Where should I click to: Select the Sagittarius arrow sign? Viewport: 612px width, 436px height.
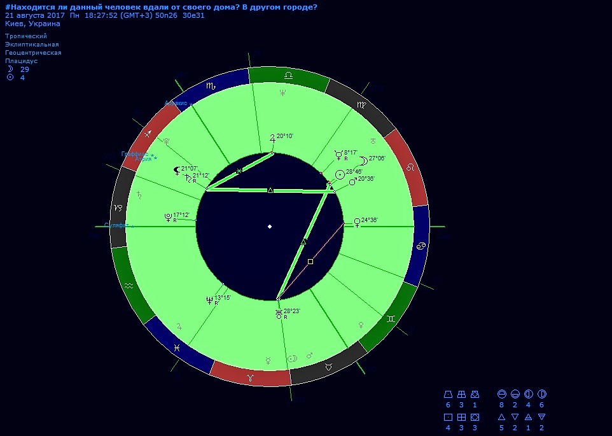click(148, 134)
